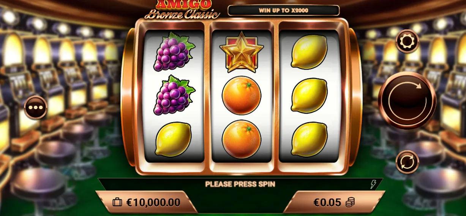Enable autoplay with the circular arrows button
Image resolution: width=466 pixels, height=216 pixels.
[x=408, y=162]
